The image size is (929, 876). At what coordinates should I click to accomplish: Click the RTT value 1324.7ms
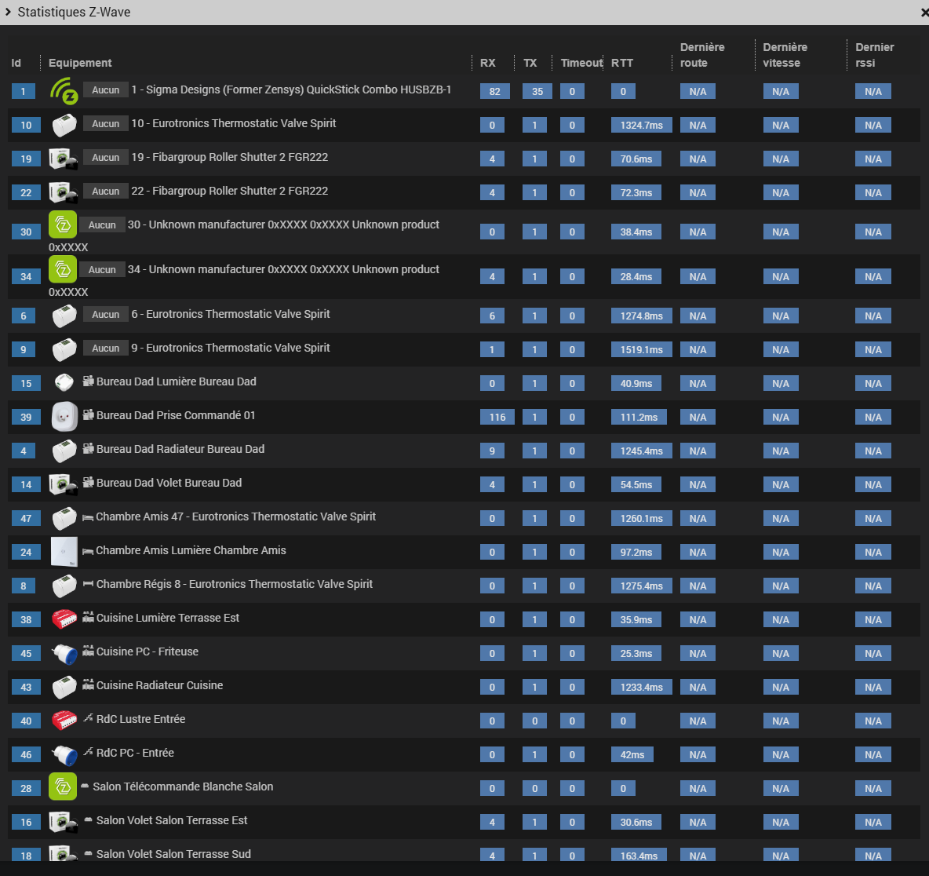coord(642,125)
